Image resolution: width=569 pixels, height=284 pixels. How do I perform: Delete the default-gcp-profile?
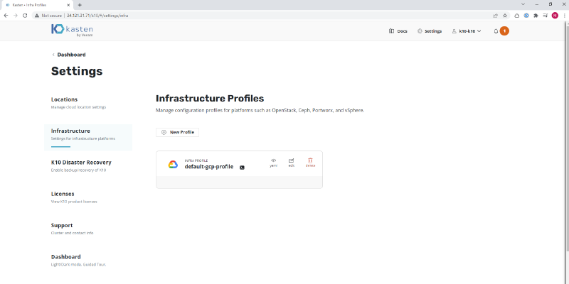click(x=310, y=163)
